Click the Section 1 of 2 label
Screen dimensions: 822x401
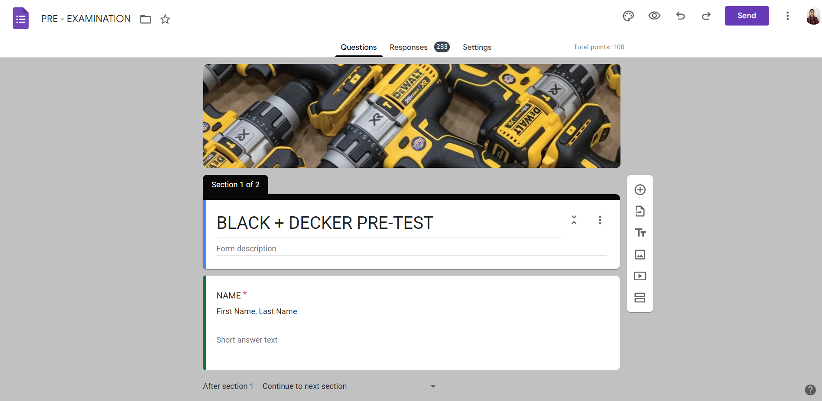pos(235,185)
